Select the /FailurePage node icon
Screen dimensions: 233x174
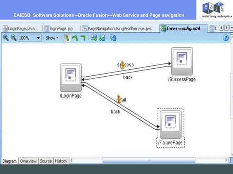[x=171, y=124]
